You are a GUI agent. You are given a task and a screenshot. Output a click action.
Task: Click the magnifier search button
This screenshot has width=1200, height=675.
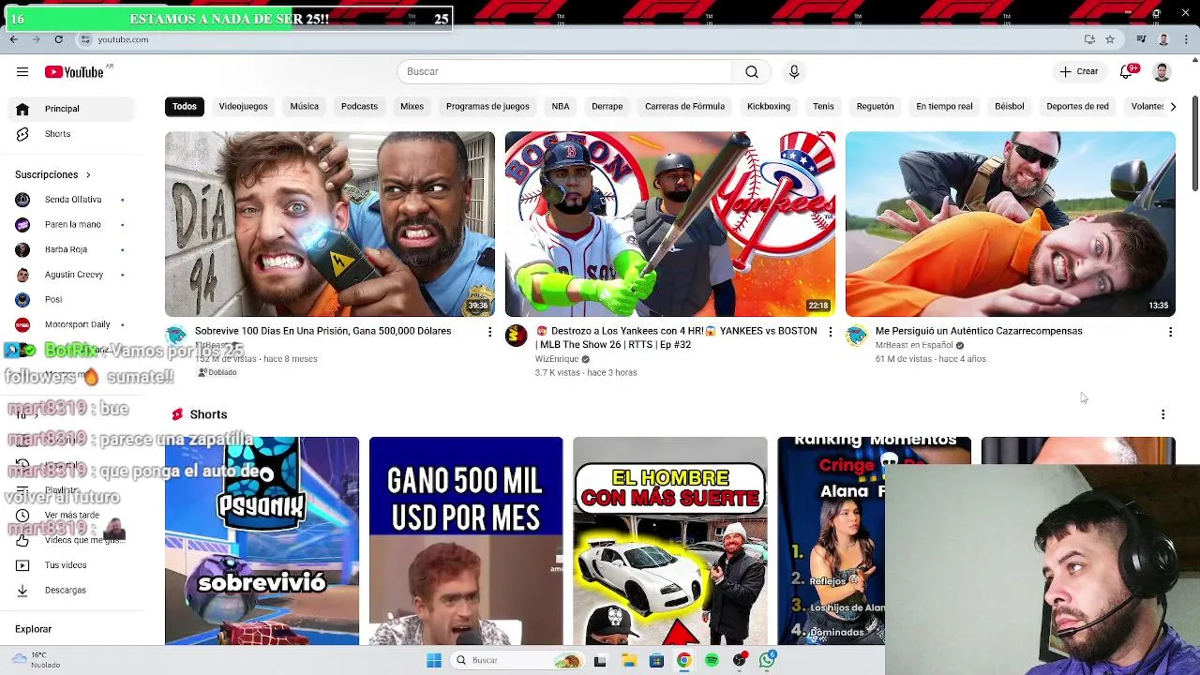[x=752, y=71]
